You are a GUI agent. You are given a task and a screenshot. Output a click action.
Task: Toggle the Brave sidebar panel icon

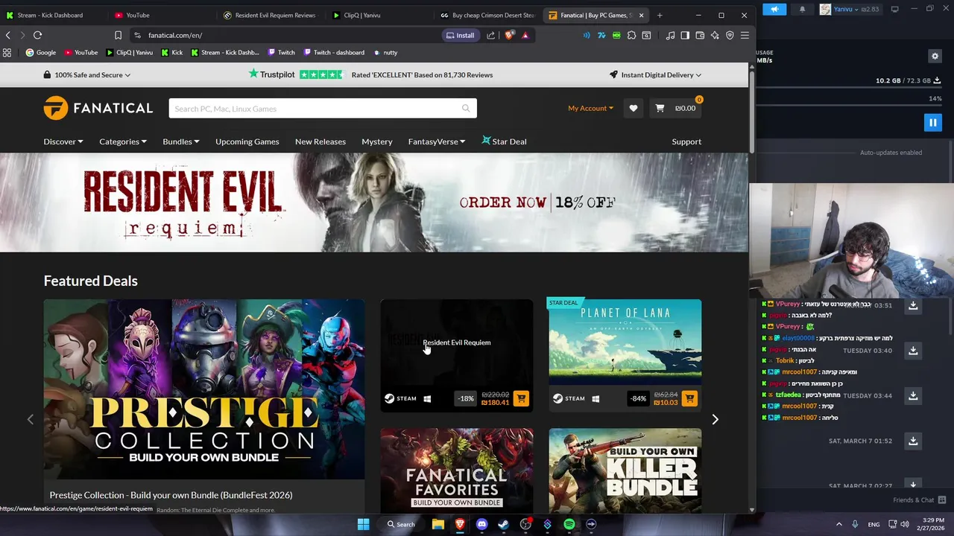coord(685,35)
